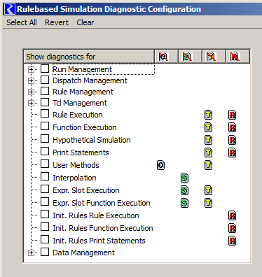Select the Init. Rules Print Statements label
This screenshot has height=277, width=262.
point(99,241)
